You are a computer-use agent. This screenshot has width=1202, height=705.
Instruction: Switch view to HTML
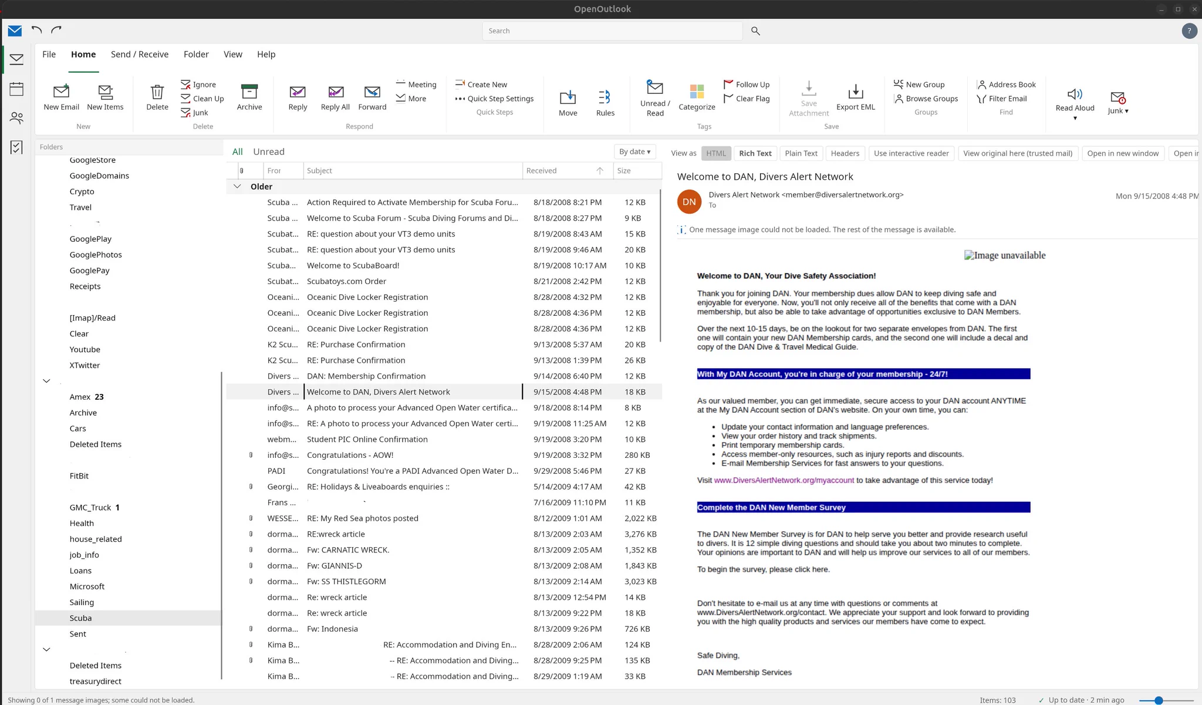[x=716, y=153]
